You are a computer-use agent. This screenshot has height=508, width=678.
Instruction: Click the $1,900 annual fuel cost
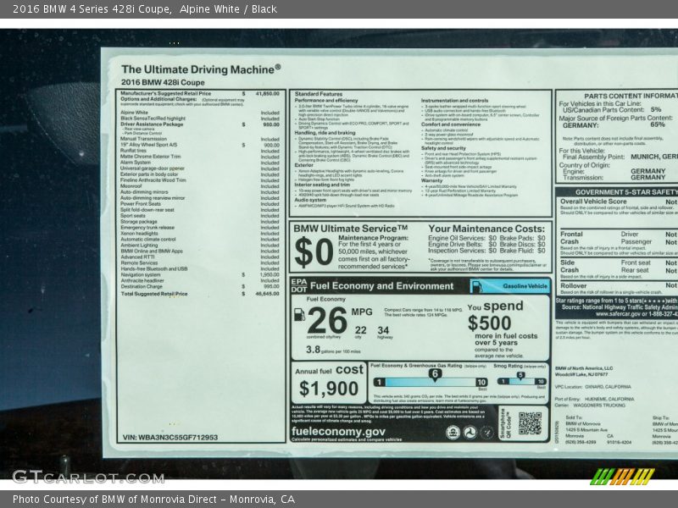(329, 389)
